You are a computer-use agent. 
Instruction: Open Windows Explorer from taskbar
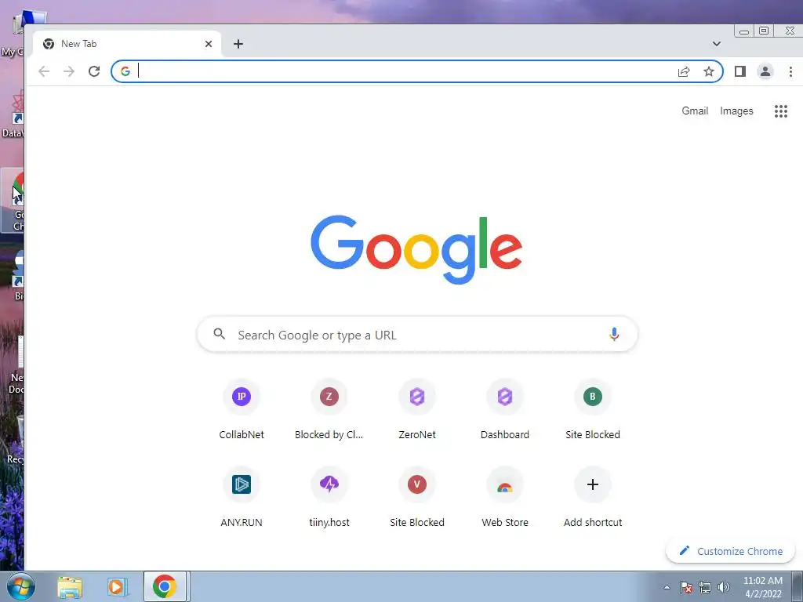click(x=70, y=586)
